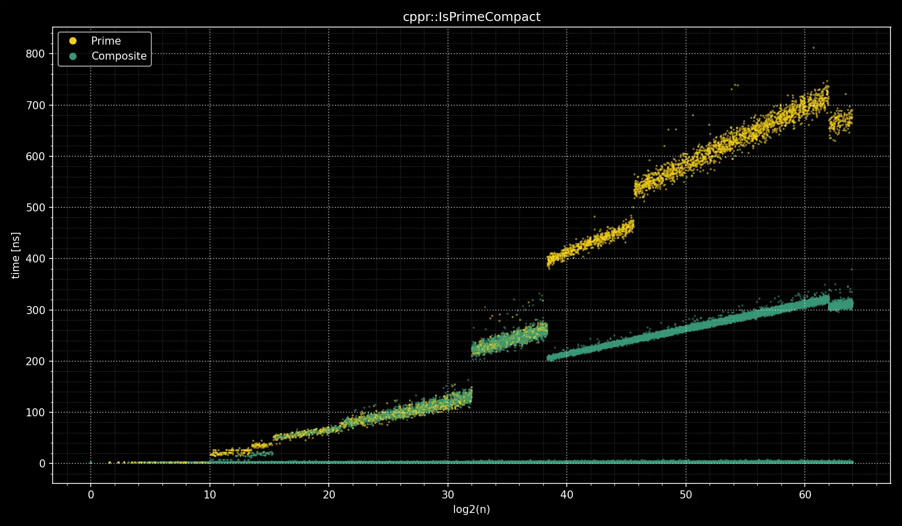Click the y-axis tick label 200
The image size is (902, 526).
click(35, 361)
